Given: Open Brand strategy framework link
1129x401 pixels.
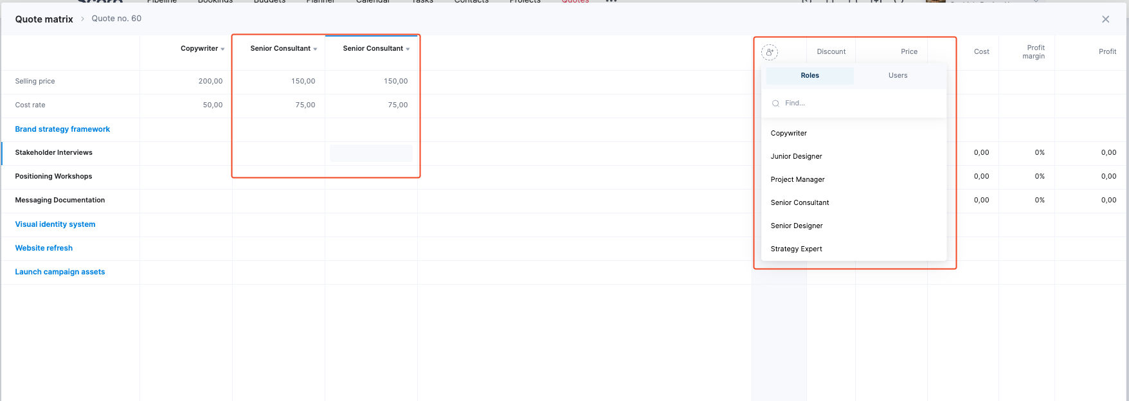Looking at the screenshot, I should (62, 129).
